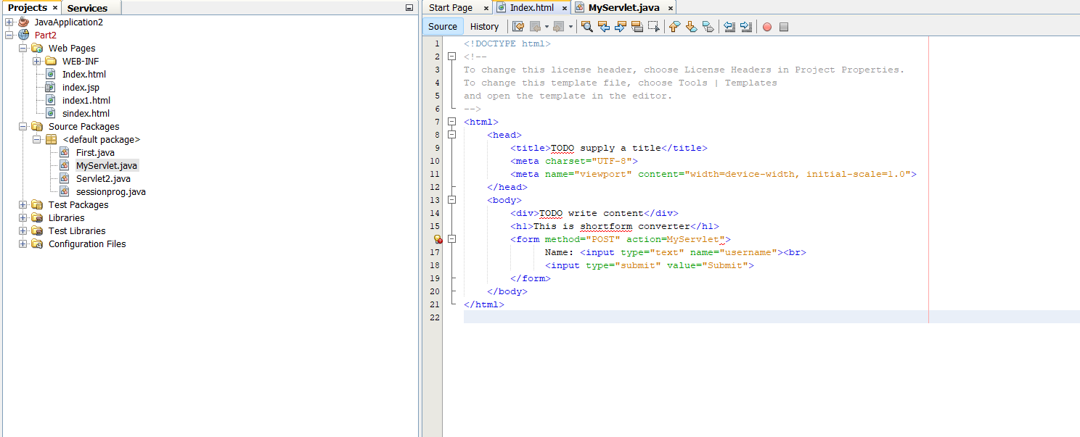Open the Back history dropdown arrow
This screenshot has height=437, width=1080.
pyautogui.click(x=547, y=27)
